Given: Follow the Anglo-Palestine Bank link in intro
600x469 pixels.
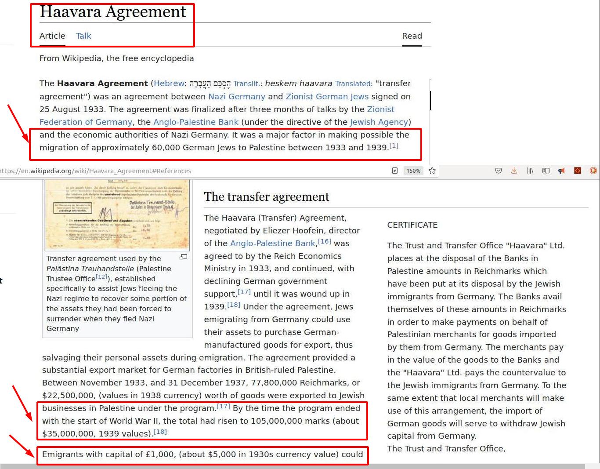Looking at the screenshot, I should pos(196,122).
